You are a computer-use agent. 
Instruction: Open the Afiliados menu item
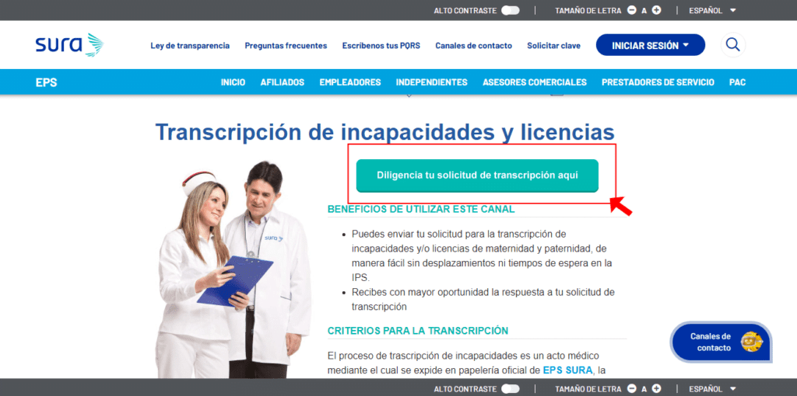tap(282, 82)
